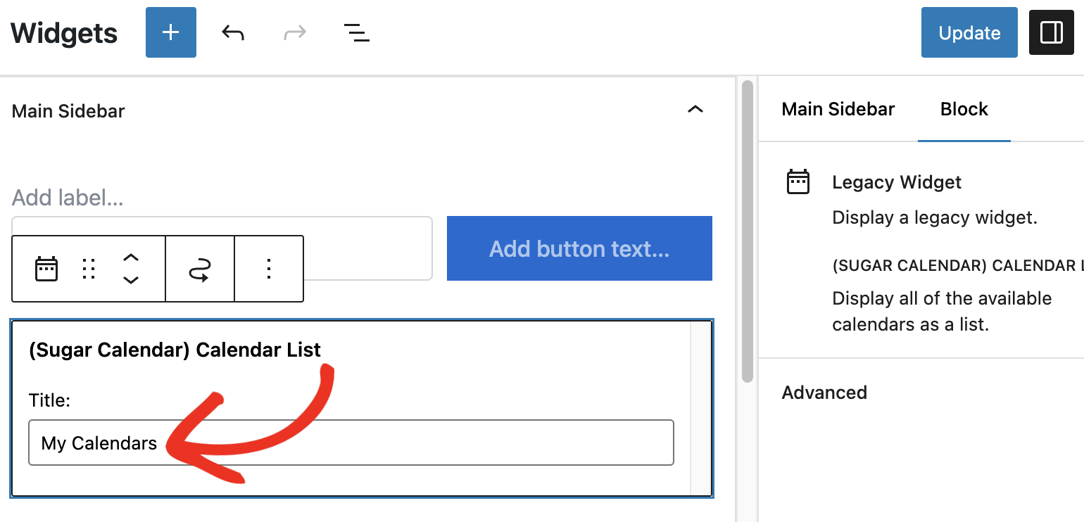Toggle the settings sidebar panel

click(x=1052, y=32)
